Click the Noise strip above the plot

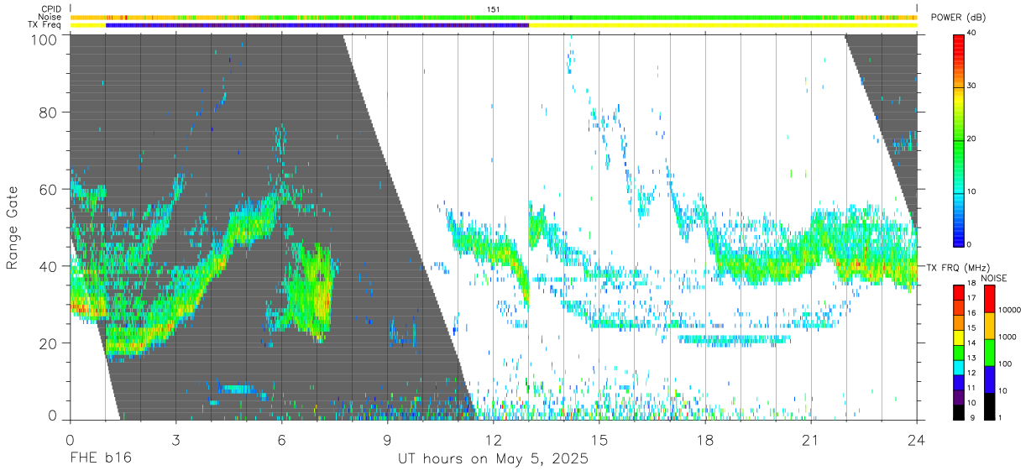[x=493, y=17]
